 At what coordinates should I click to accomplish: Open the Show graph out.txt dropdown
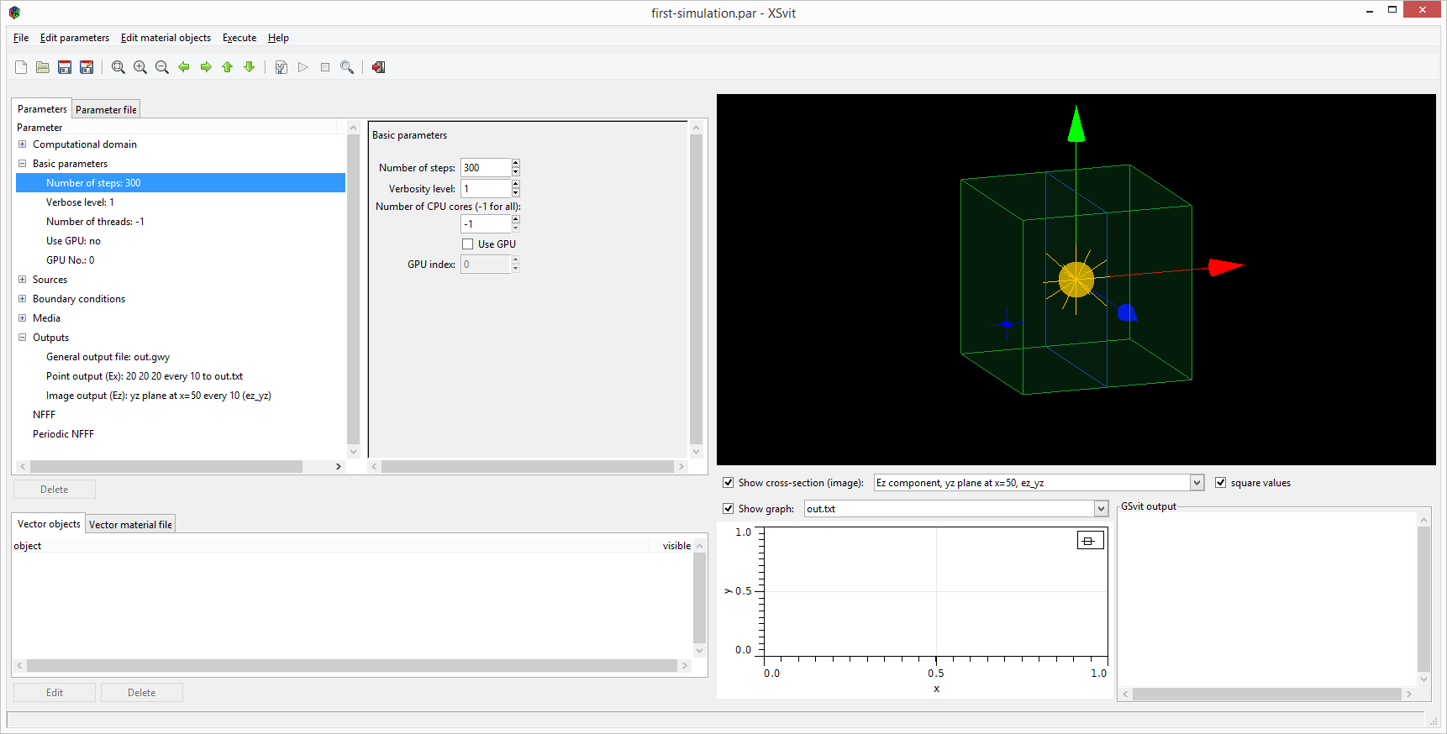tap(1101, 509)
